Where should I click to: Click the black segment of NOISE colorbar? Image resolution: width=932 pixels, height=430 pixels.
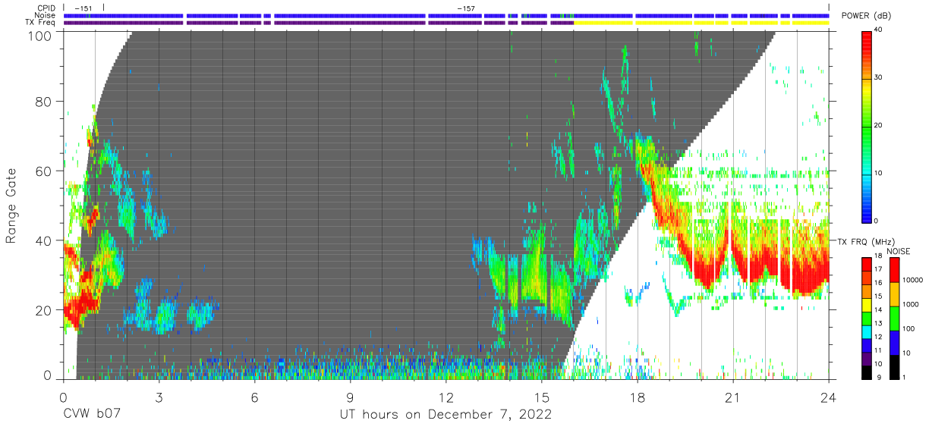point(894,367)
